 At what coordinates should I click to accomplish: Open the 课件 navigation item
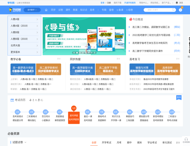68,10
